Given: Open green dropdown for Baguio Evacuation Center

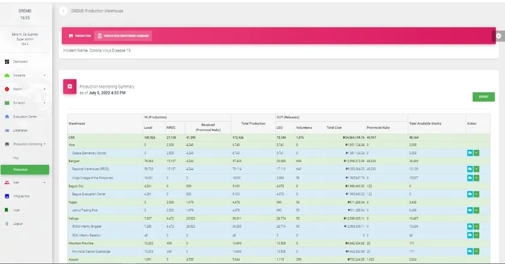Looking at the screenshot, I should click(476, 194).
